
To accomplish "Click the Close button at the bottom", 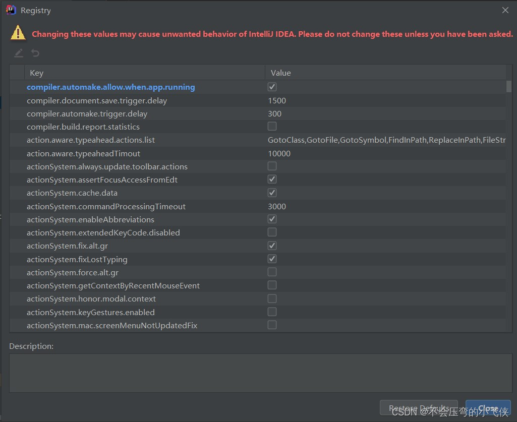I will [488, 408].
